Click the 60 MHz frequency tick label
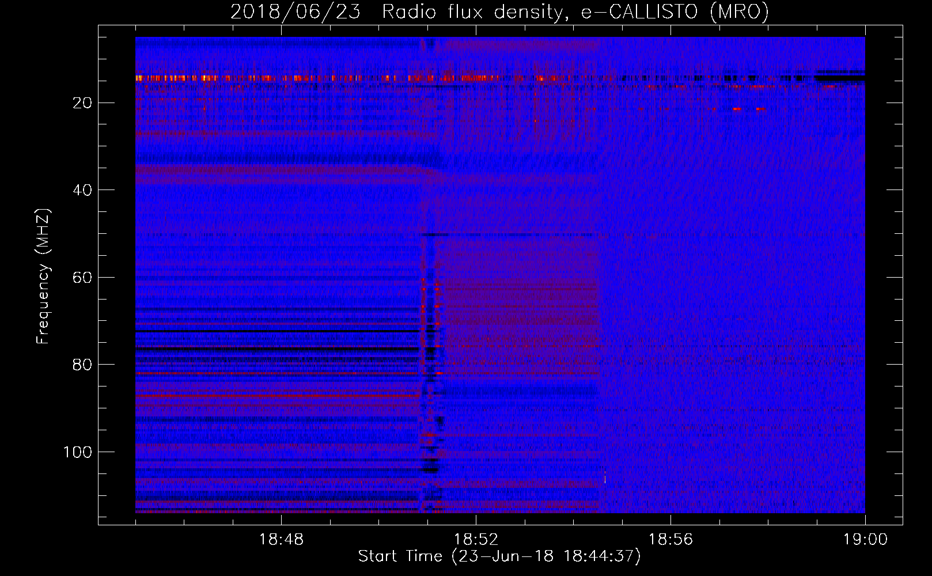Screen dimensions: 932x576 coord(83,278)
